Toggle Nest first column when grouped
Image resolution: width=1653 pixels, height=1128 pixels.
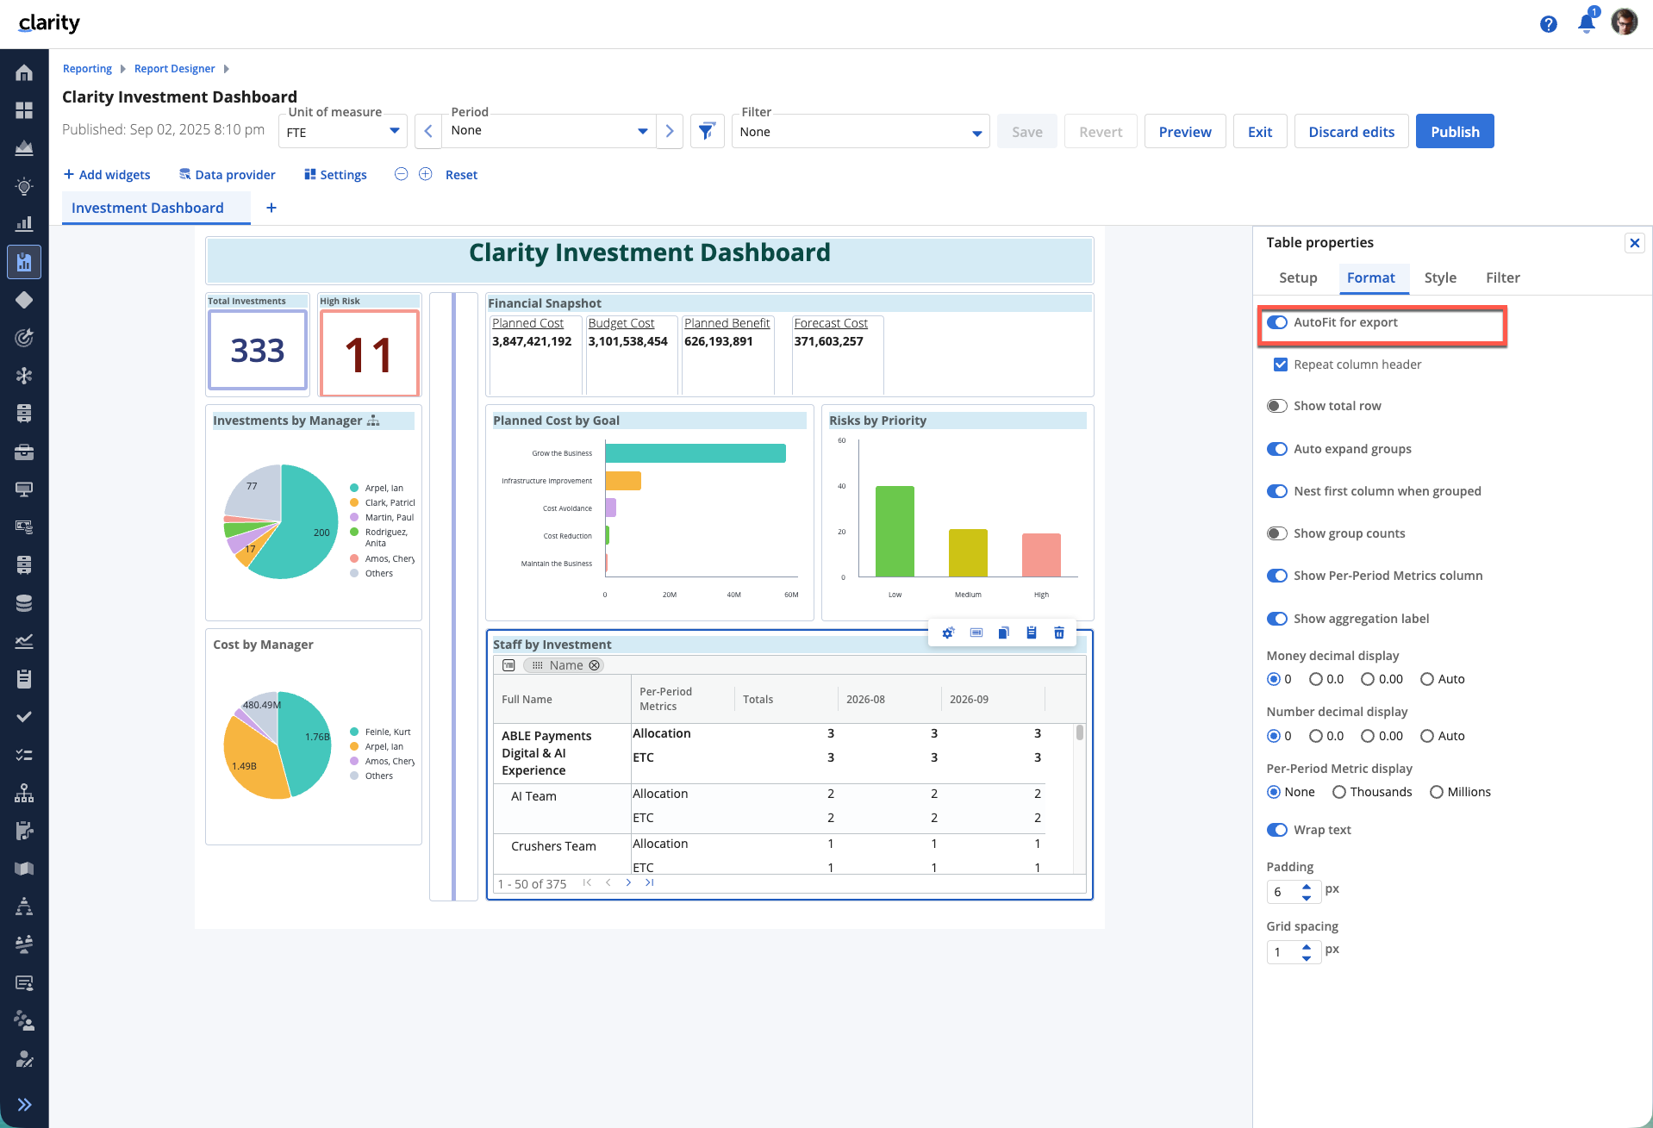point(1277,491)
